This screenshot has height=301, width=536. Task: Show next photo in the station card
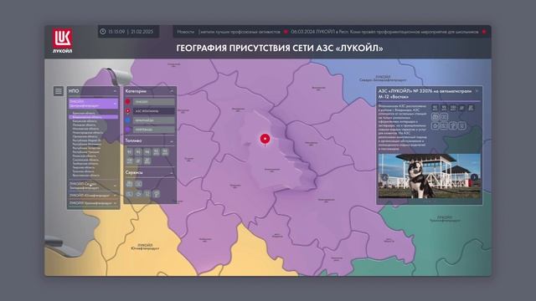(x=474, y=177)
